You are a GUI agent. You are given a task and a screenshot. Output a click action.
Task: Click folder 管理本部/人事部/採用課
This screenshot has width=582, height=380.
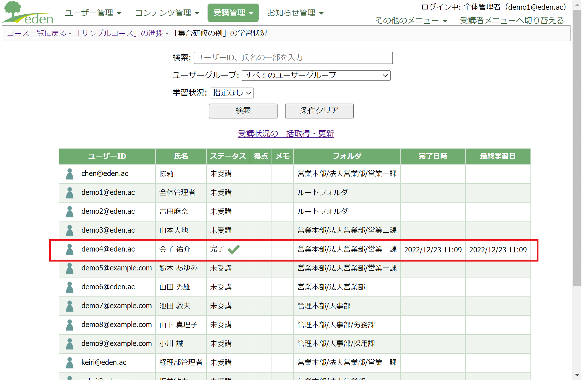click(336, 344)
